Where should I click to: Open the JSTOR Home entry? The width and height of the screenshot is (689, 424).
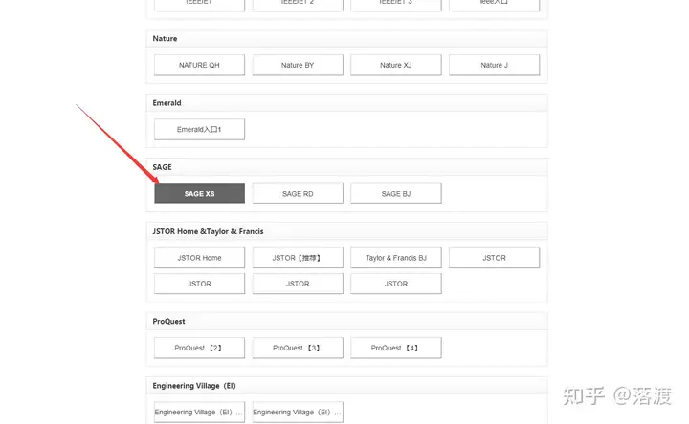(199, 258)
